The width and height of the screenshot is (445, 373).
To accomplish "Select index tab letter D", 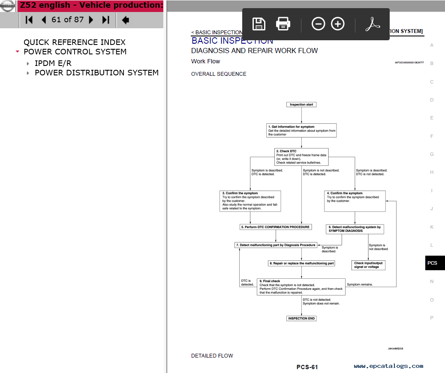I will [432, 100].
